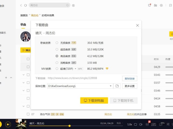Tick checkbox of song 07 告白气球
The height and width of the screenshot is (129, 173).
tap(28, 114)
